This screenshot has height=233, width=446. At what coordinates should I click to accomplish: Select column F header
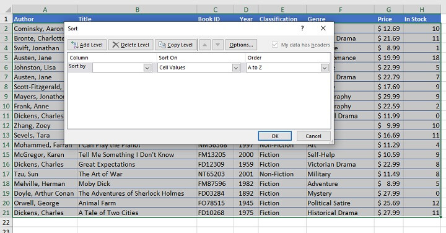click(x=341, y=10)
